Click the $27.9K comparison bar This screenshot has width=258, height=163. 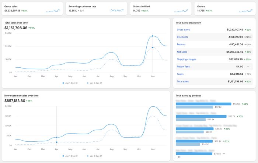(190, 132)
